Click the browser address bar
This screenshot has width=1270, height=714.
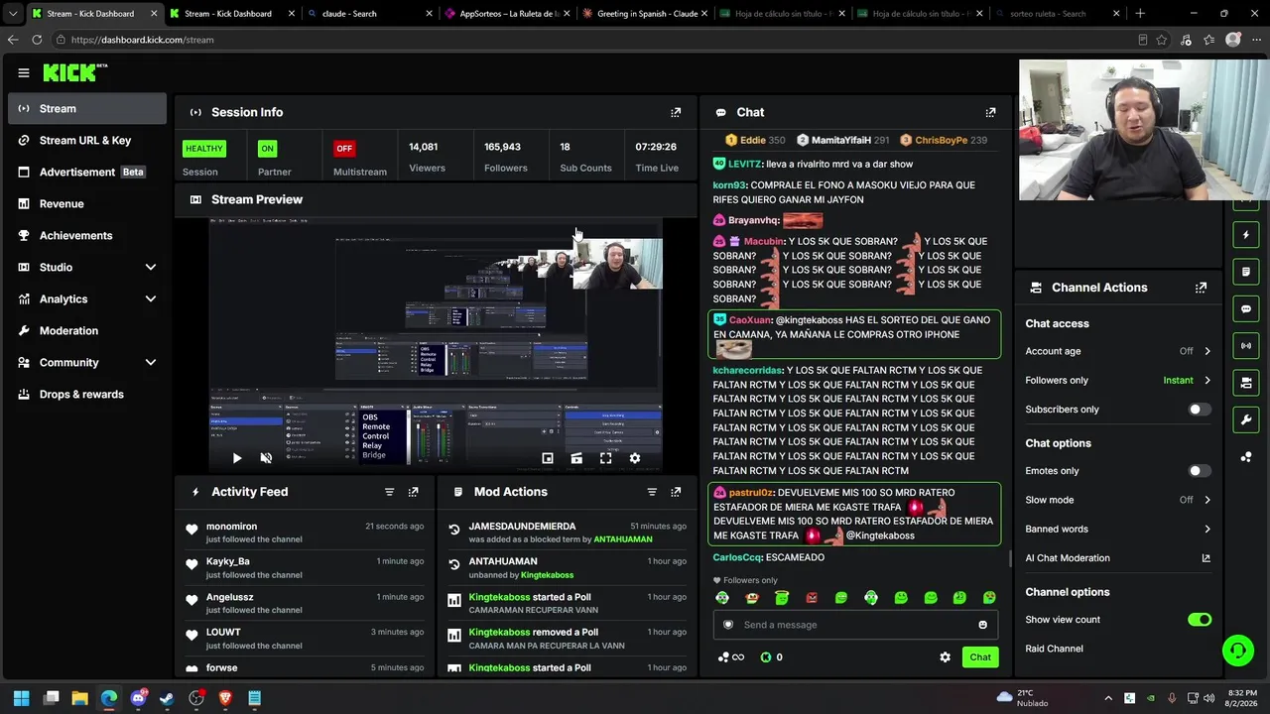click(595, 40)
